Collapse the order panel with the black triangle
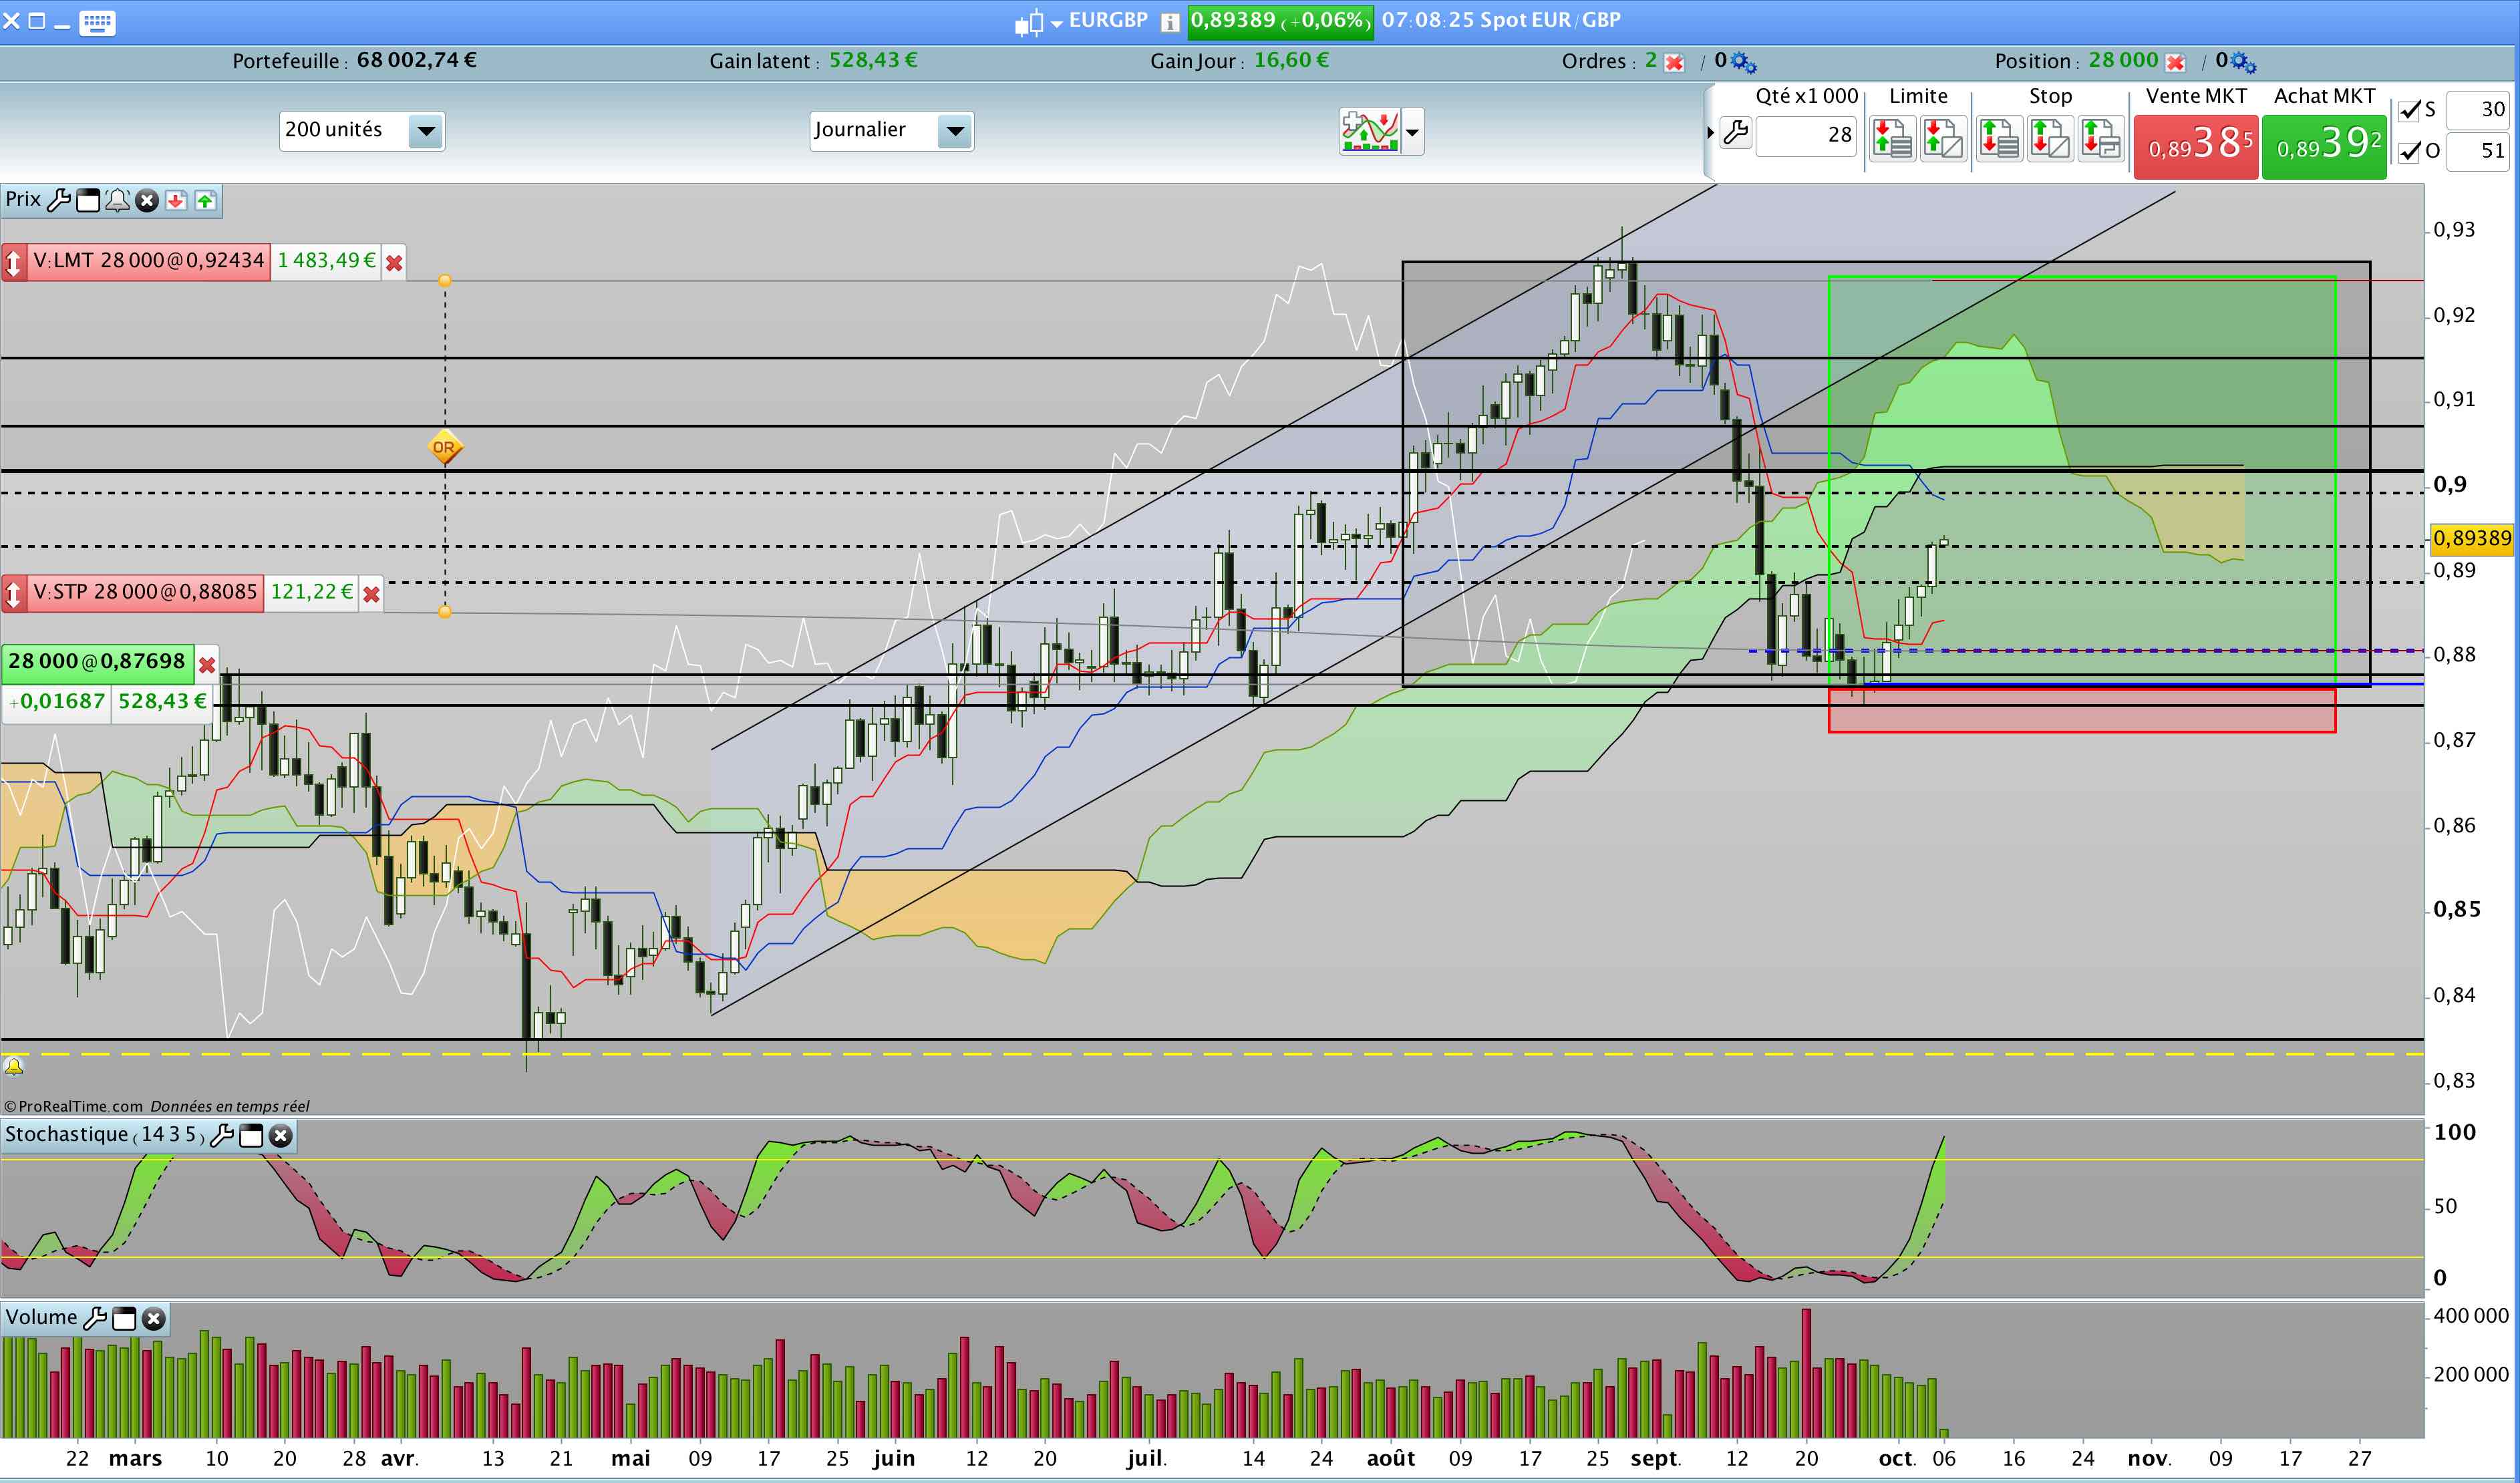This screenshot has height=1483, width=2520. [x=1711, y=132]
